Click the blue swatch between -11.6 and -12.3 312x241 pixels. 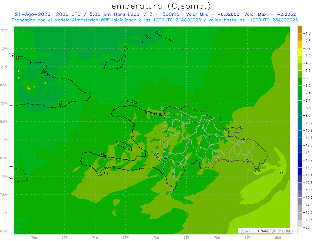(300, 141)
